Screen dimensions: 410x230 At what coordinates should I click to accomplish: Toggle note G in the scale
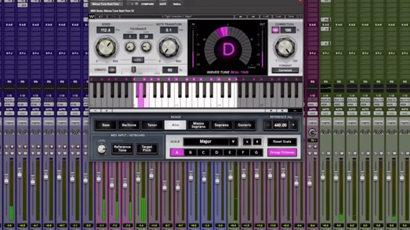pyautogui.click(x=256, y=152)
